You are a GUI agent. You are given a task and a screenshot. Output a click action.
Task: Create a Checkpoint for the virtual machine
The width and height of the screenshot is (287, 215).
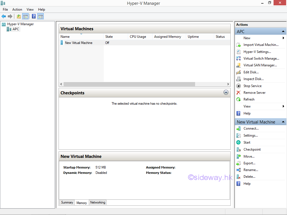(252, 149)
